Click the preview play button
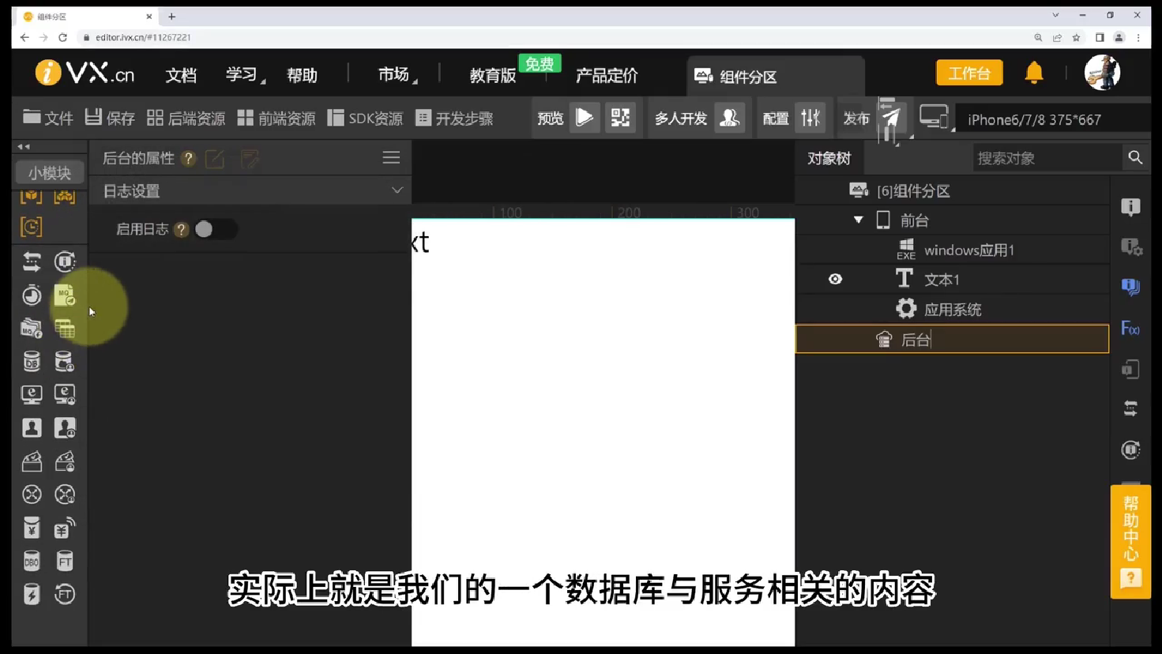1162x654 pixels. click(585, 118)
